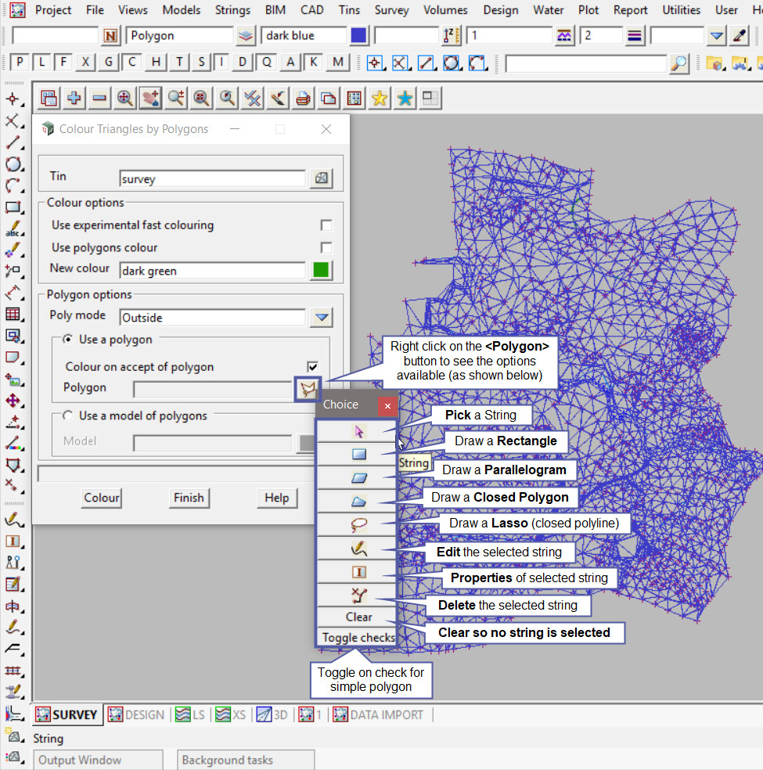Screen dimensions: 763x770
Task: Click Toggle checks in Choice menu
Action: (x=358, y=638)
